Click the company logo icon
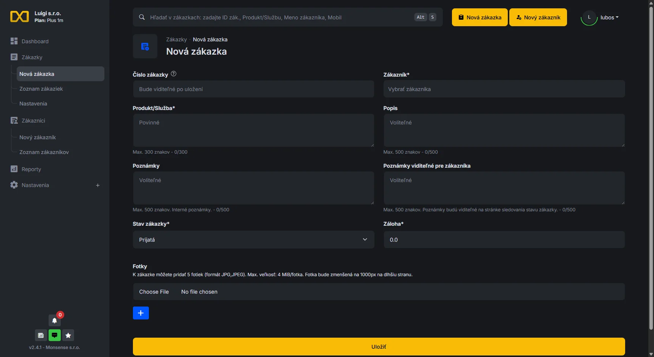The width and height of the screenshot is (654, 357). 19,17
